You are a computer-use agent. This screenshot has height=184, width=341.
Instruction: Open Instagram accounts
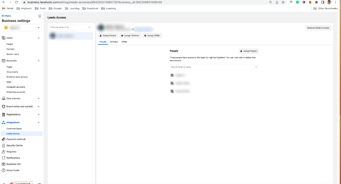16,87
